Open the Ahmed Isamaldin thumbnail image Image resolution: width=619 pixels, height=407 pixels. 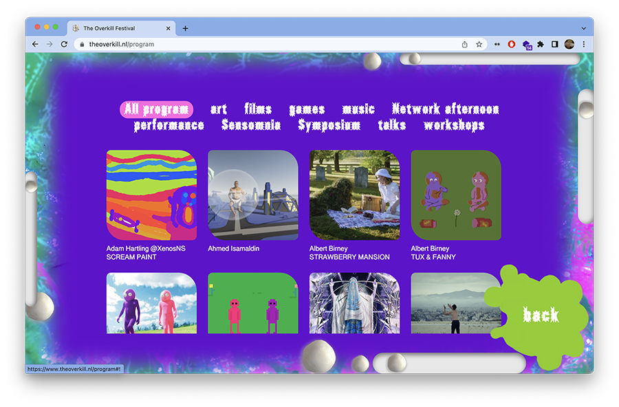pyautogui.click(x=253, y=195)
